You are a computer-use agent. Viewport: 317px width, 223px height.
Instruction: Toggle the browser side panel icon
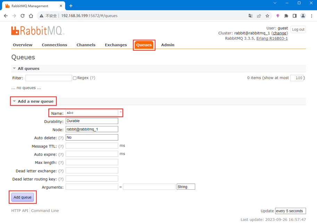tap(294, 16)
